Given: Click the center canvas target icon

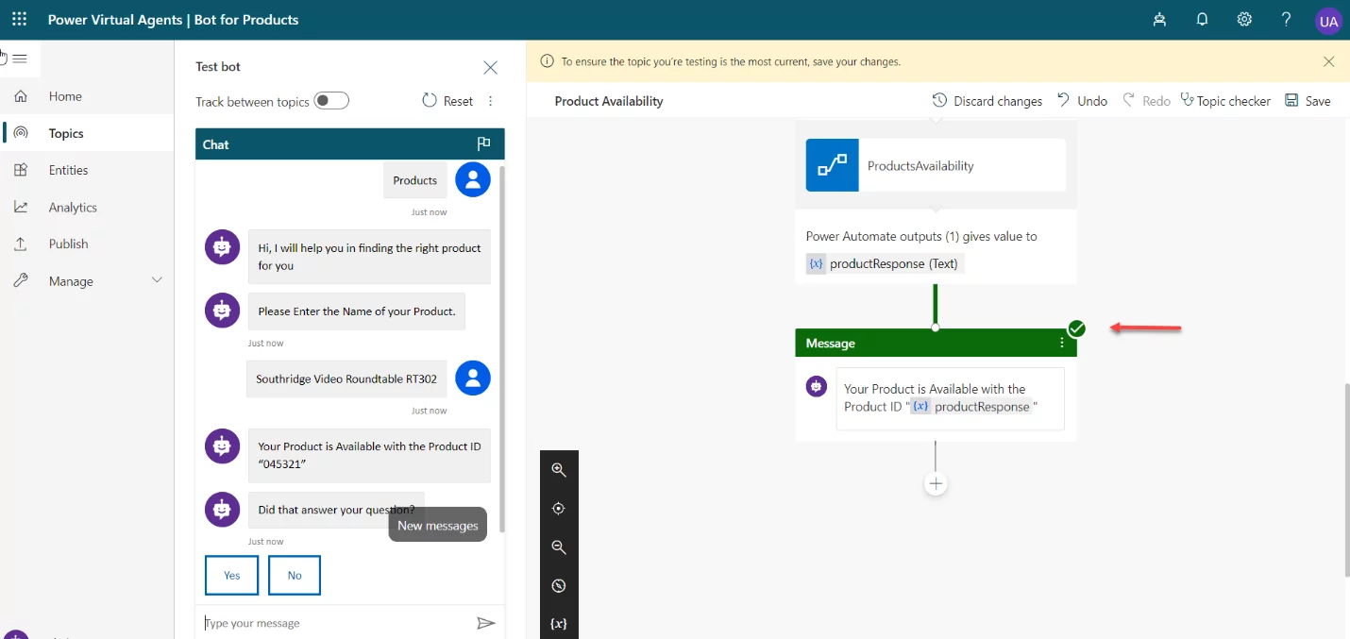Looking at the screenshot, I should coord(559,508).
